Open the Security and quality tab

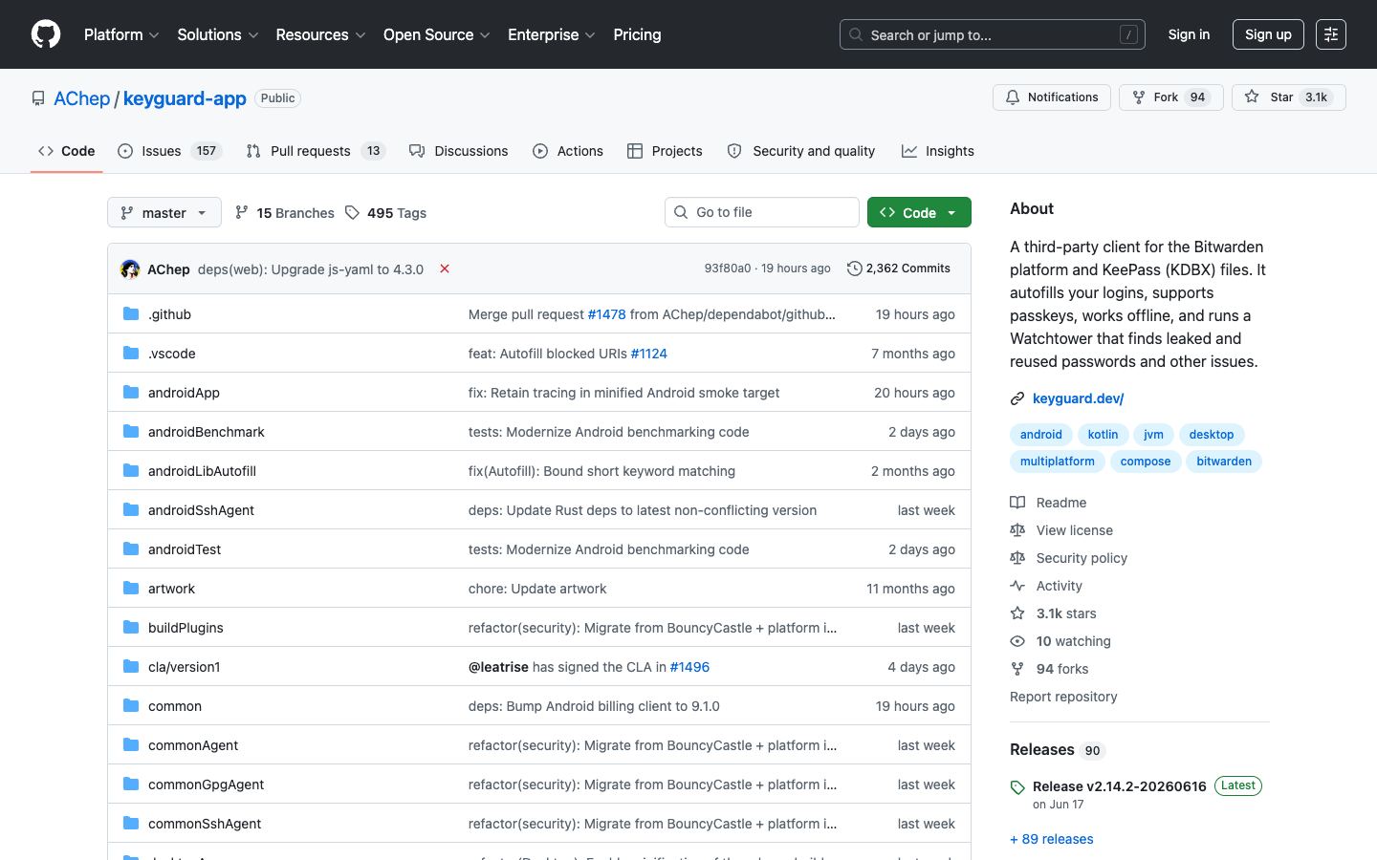801,151
